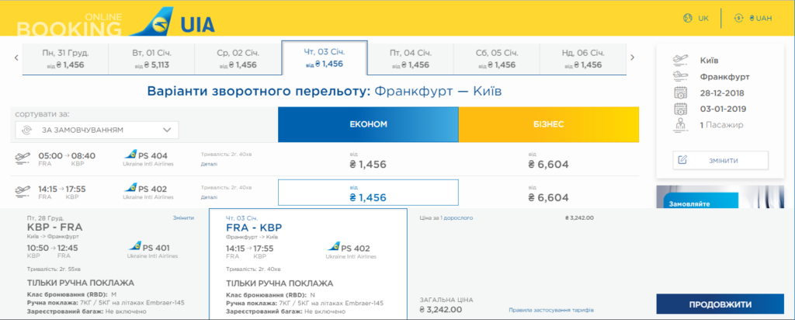This screenshot has width=795, height=320.
Task: Click the edit pencil icon by Змінити
Action: pos(682,160)
